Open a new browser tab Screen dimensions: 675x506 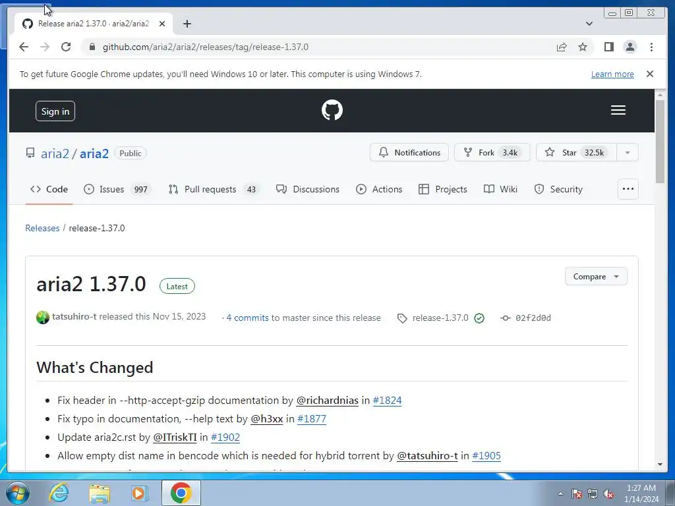click(187, 24)
